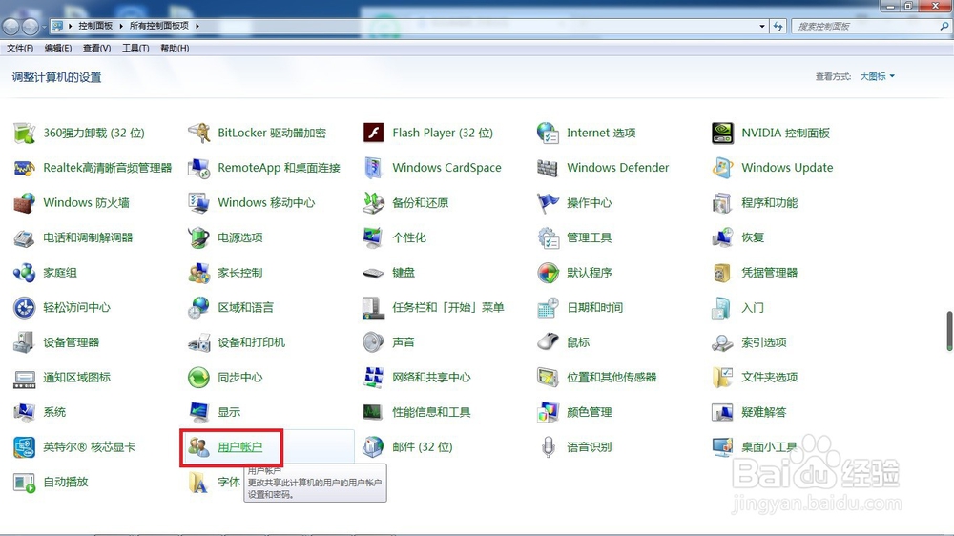
Task: Open the 轻松访问中心 icon
Action: click(25, 307)
